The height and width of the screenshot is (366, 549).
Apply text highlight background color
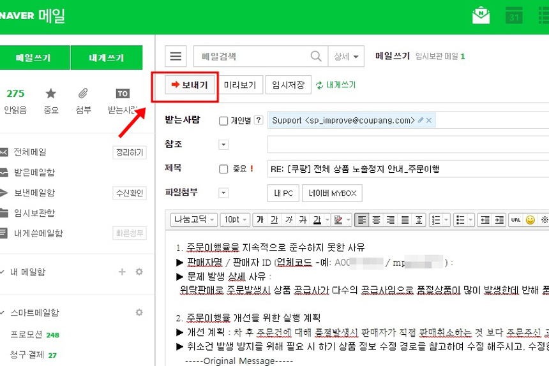pos(338,220)
